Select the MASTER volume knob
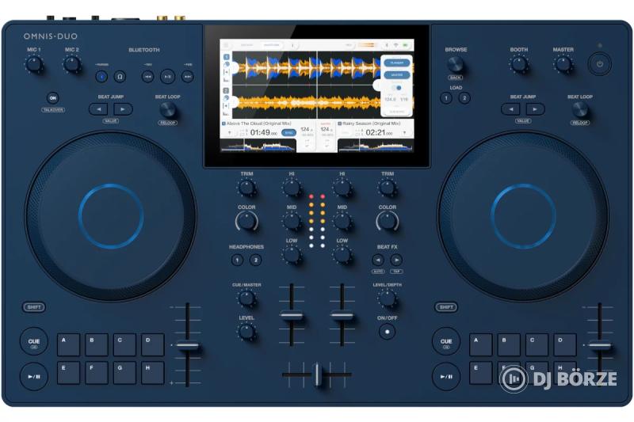This screenshot has height=422, width=634. 563,64
